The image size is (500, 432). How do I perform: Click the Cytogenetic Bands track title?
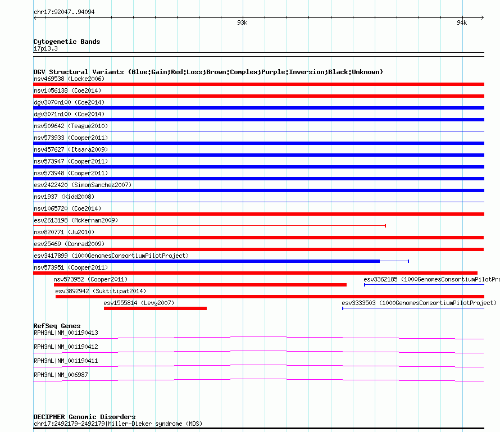pyautogui.click(x=67, y=42)
